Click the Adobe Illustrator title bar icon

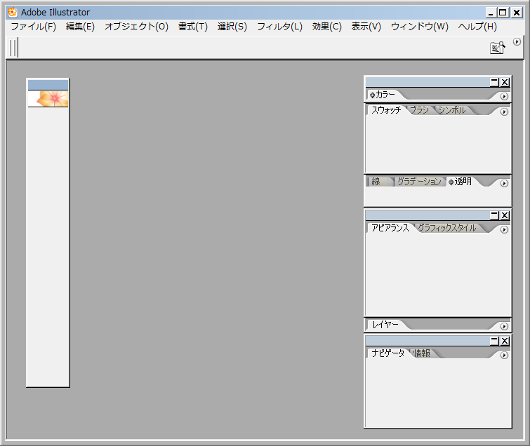tap(13, 13)
